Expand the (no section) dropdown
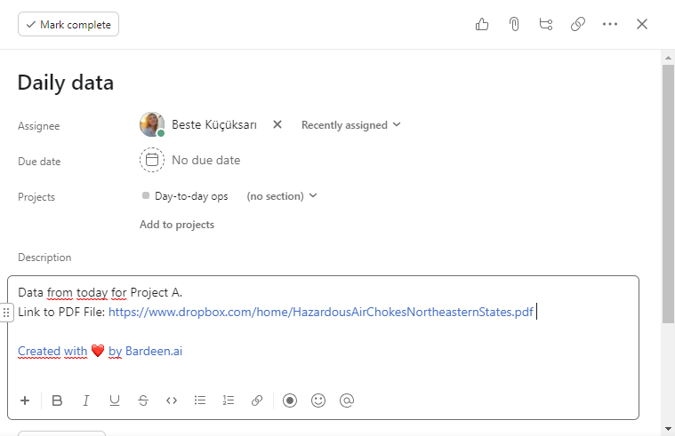The height and width of the screenshot is (436, 675). [x=282, y=196]
